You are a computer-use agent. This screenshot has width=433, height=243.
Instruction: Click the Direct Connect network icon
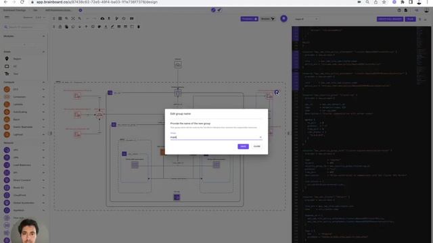tap(7, 180)
